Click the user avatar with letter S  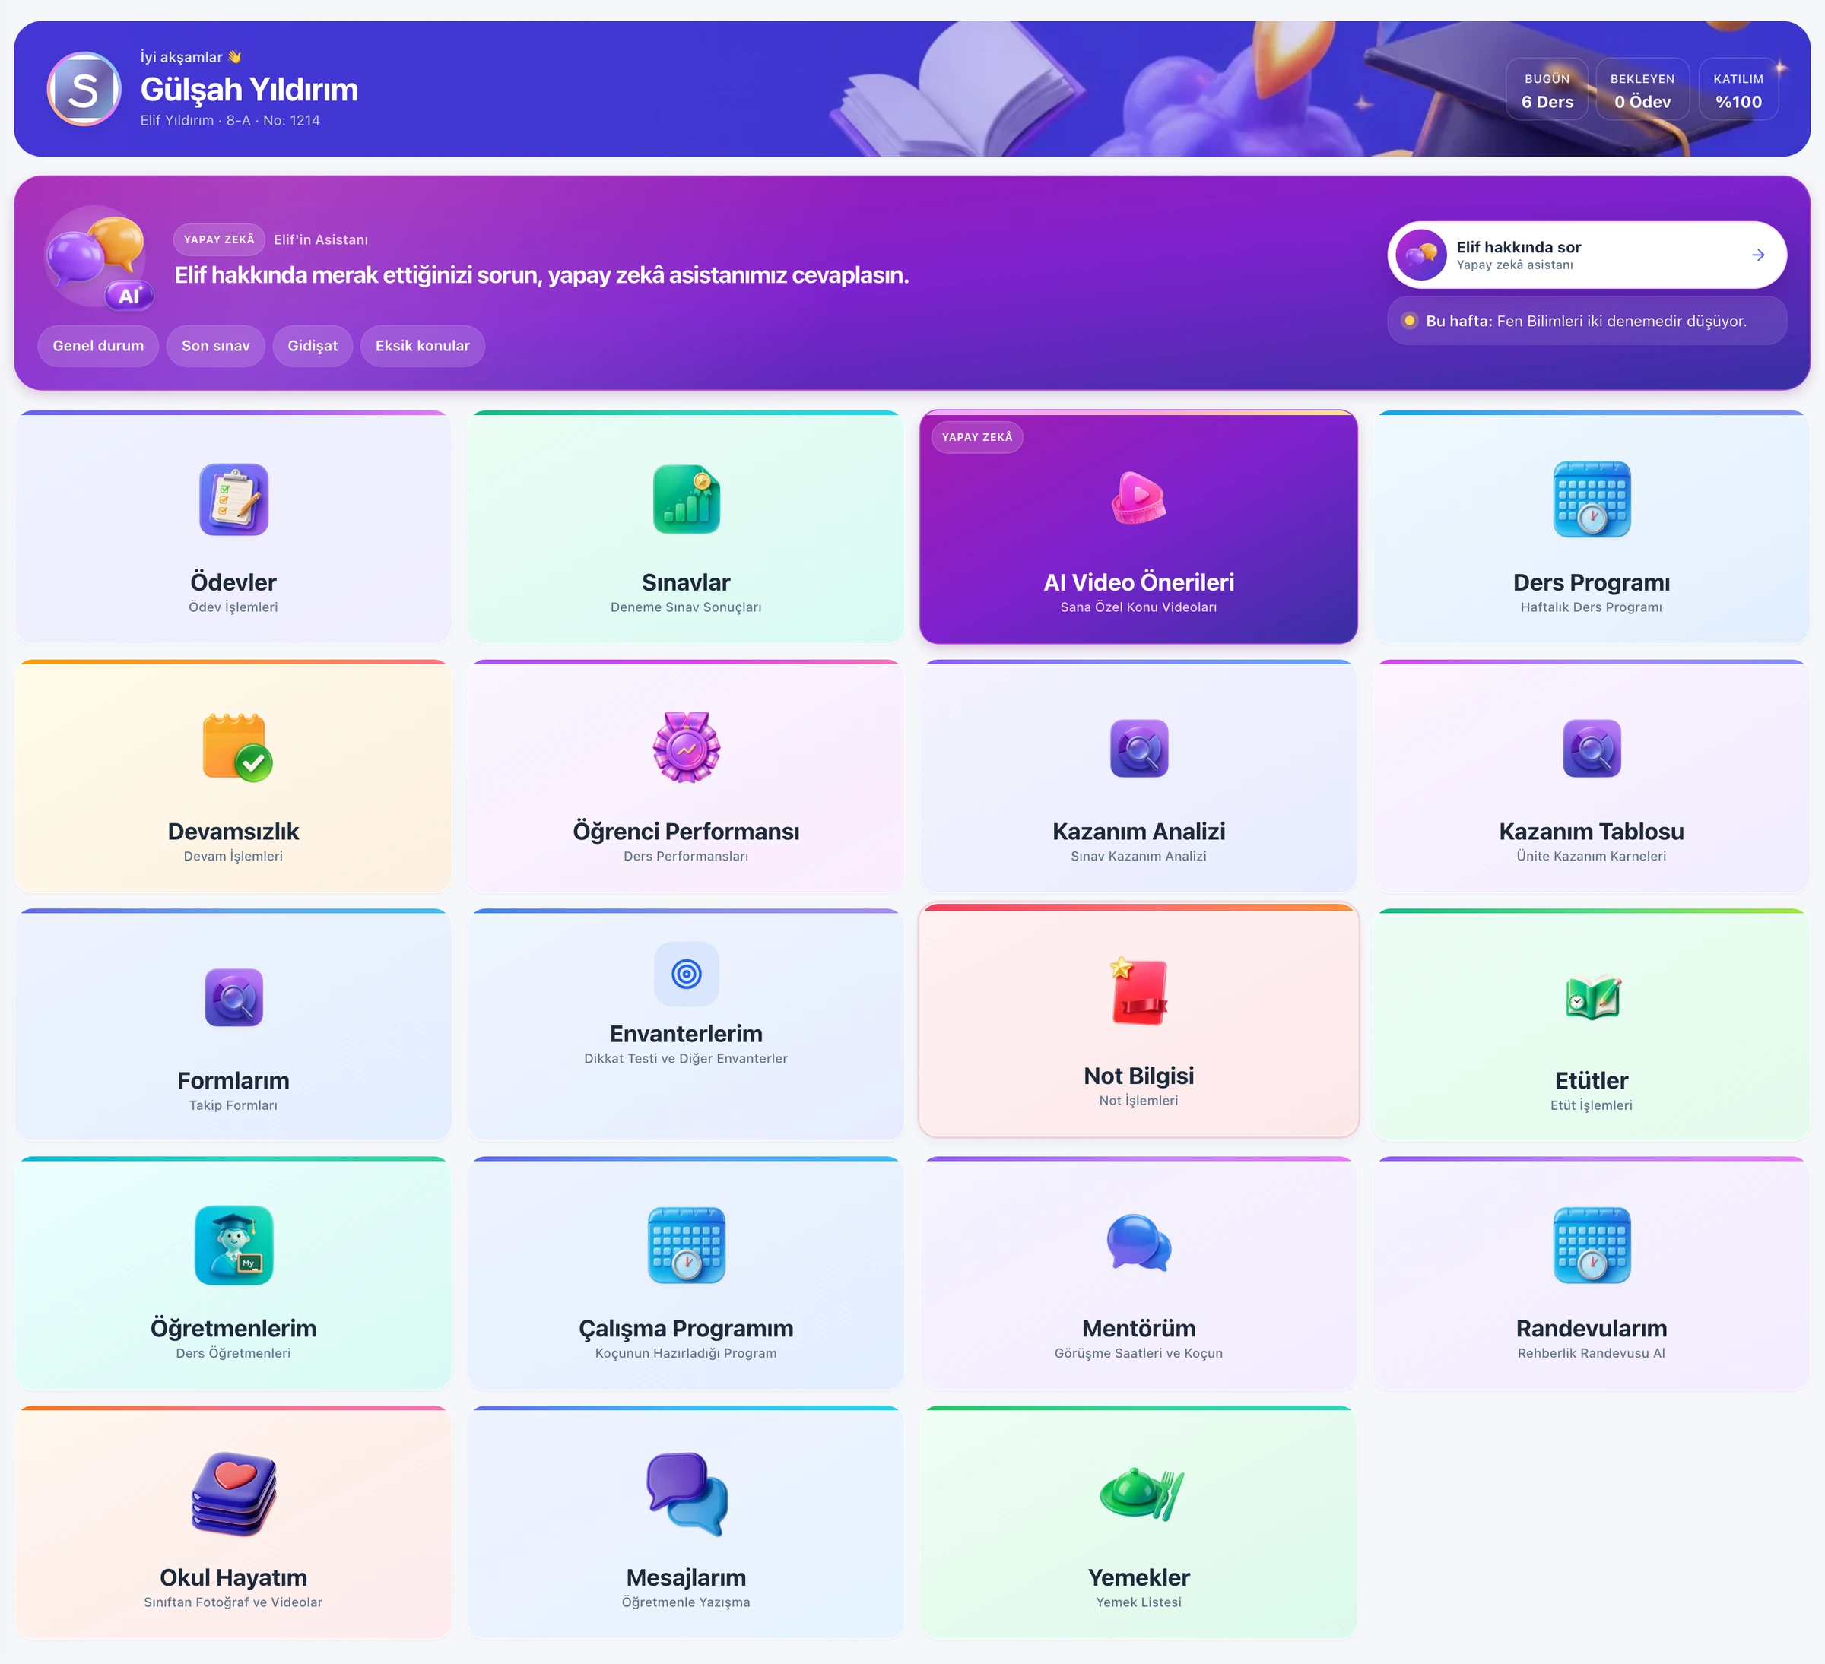[84, 90]
